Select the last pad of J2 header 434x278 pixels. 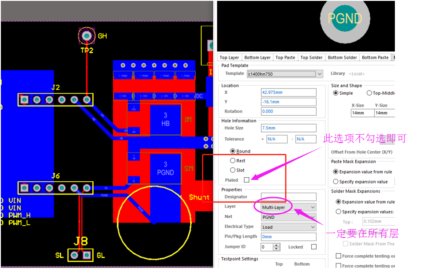pos(87,99)
